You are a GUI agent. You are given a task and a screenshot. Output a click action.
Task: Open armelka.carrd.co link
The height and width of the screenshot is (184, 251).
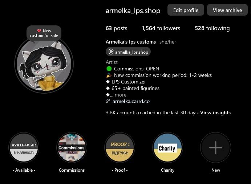[131, 101]
